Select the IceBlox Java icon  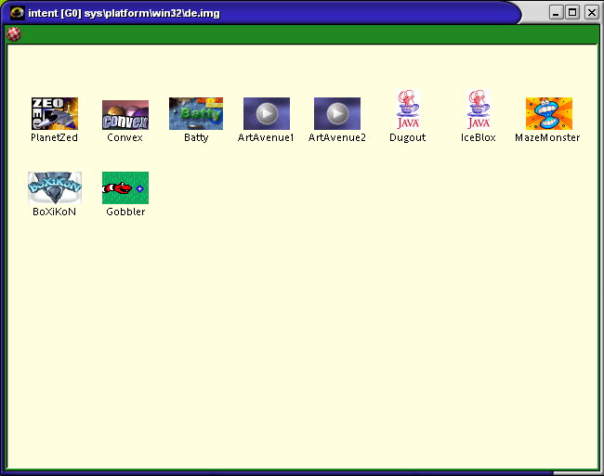coord(478,109)
